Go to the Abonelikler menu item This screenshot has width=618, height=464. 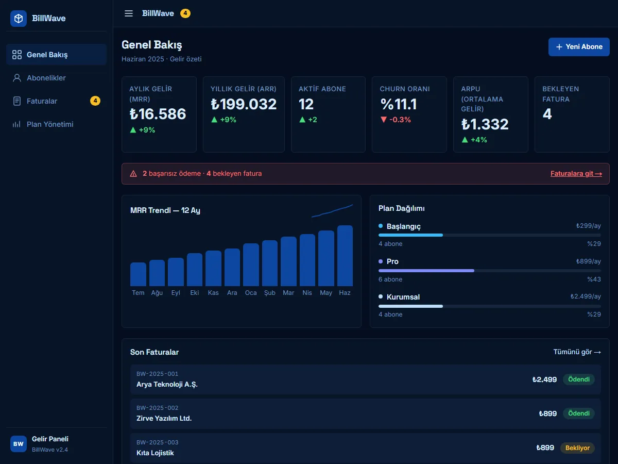57,78
